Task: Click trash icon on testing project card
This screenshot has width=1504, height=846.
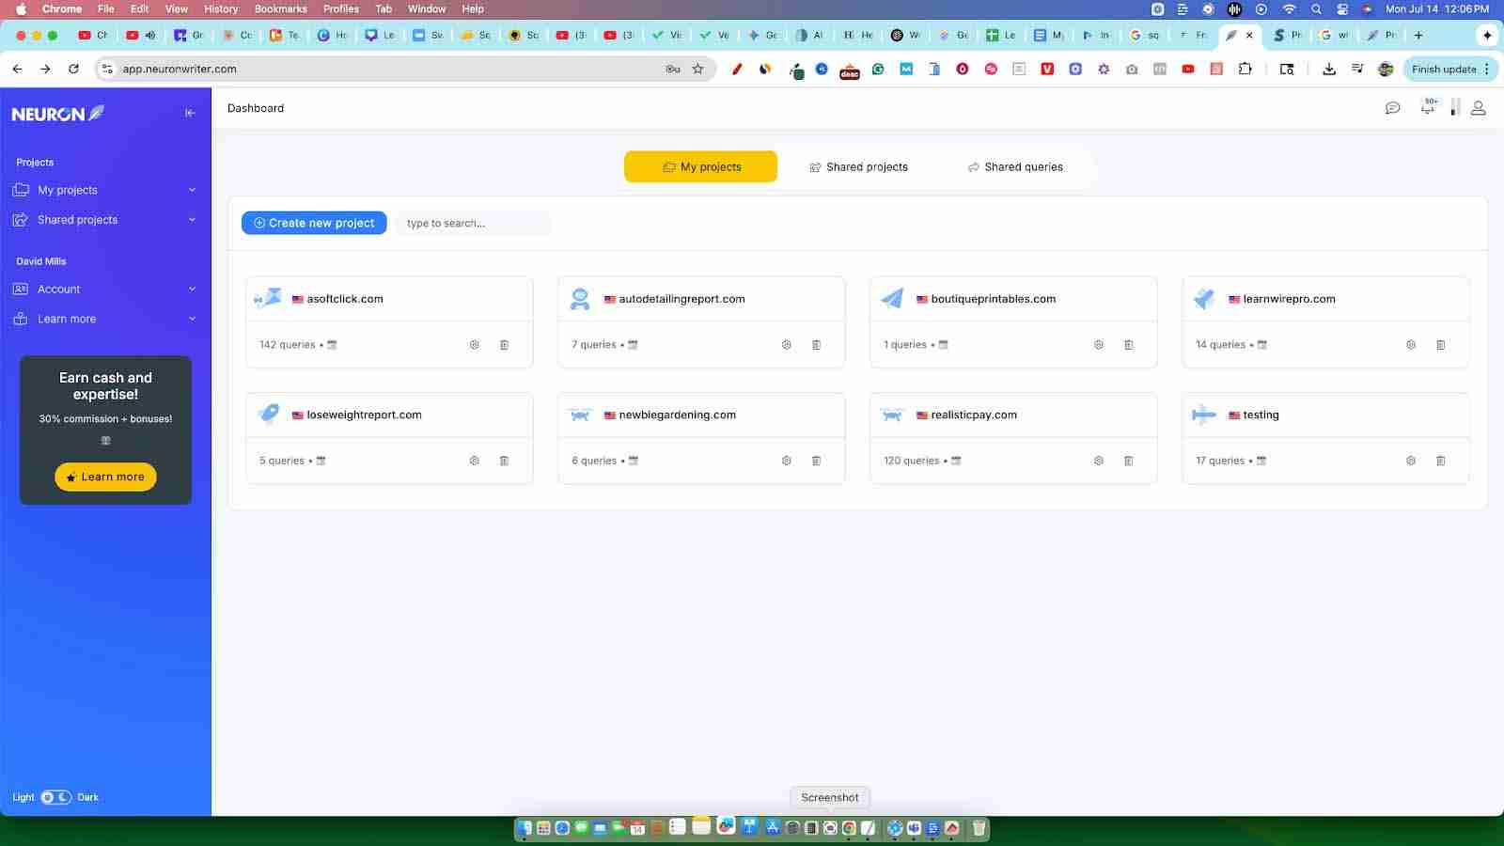Action: point(1440,461)
